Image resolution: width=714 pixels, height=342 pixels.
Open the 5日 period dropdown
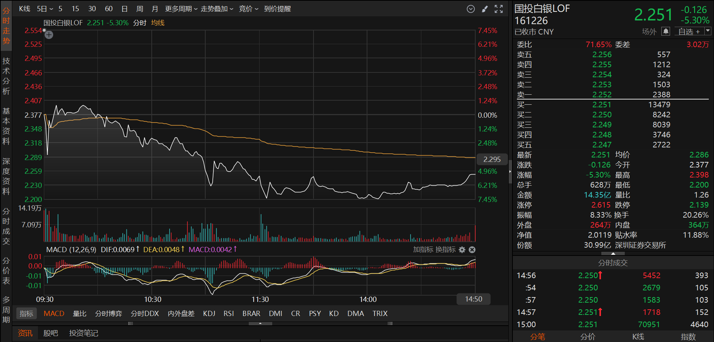(x=45, y=9)
